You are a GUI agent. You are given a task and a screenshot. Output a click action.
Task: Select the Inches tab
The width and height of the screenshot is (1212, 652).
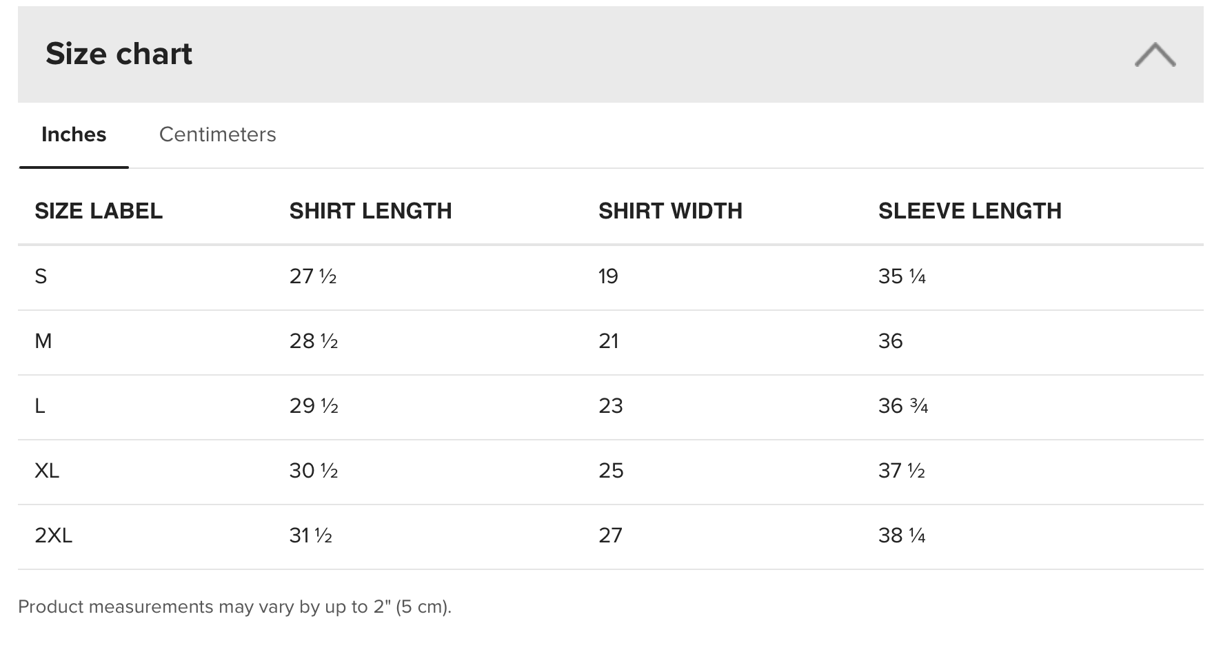74,134
